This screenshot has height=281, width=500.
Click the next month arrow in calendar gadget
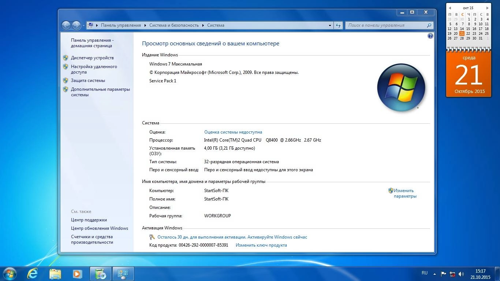(488, 8)
